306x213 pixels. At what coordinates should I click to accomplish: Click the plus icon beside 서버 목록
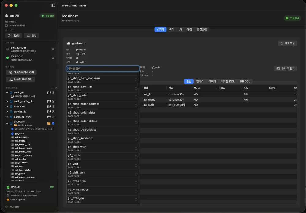[56, 43]
